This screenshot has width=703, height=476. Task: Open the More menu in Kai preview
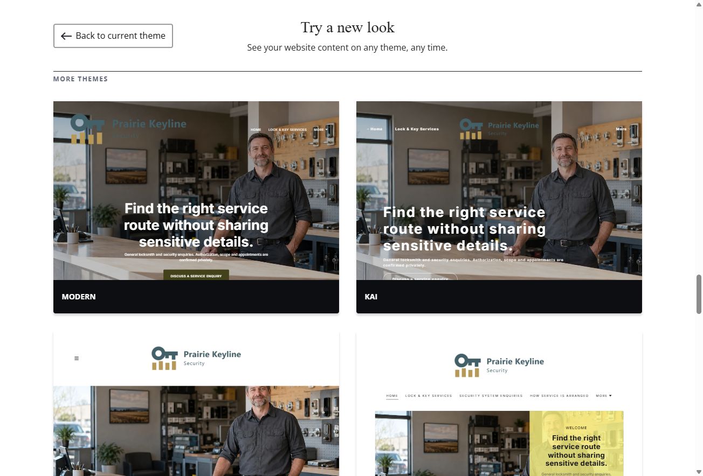point(622,129)
